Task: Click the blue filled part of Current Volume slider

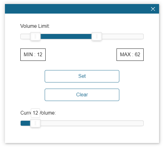Action: [25, 123]
